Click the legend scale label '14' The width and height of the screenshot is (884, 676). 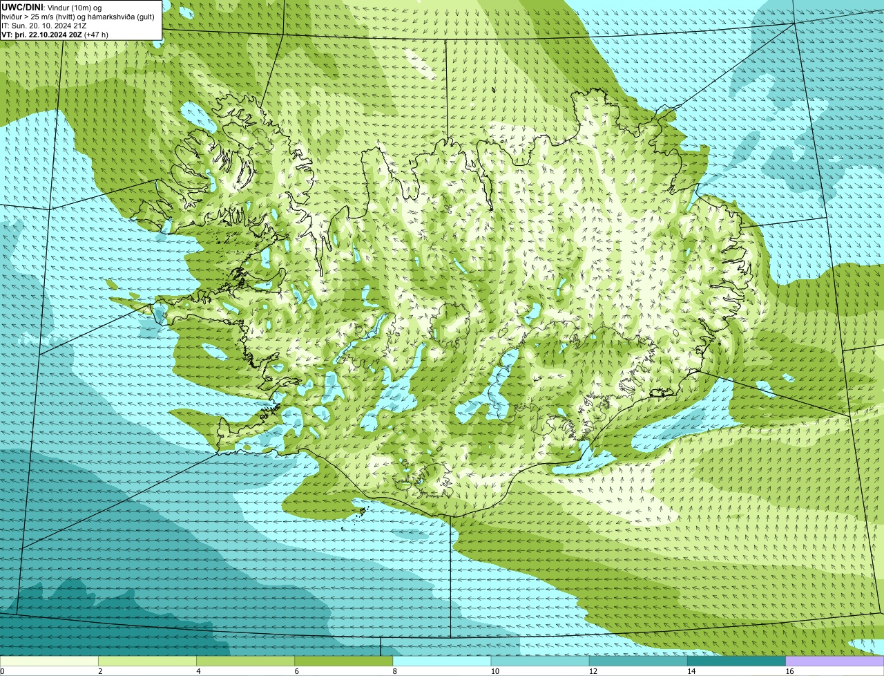coord(691,671)
